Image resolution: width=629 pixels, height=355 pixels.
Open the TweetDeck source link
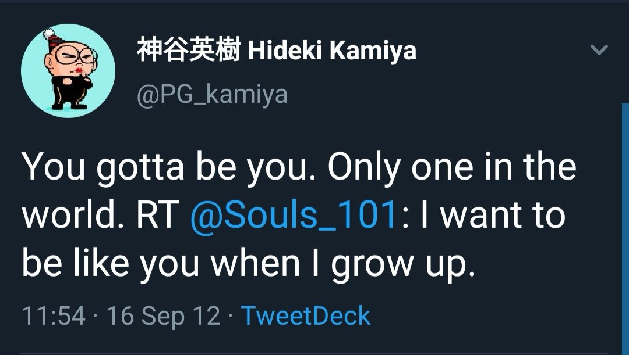[x=306, y=316]
